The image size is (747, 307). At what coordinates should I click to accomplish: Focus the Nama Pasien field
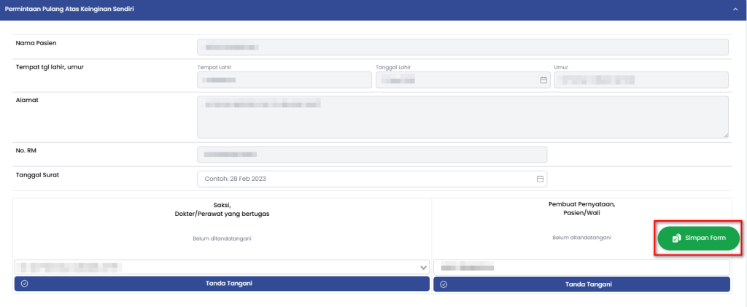462,47
